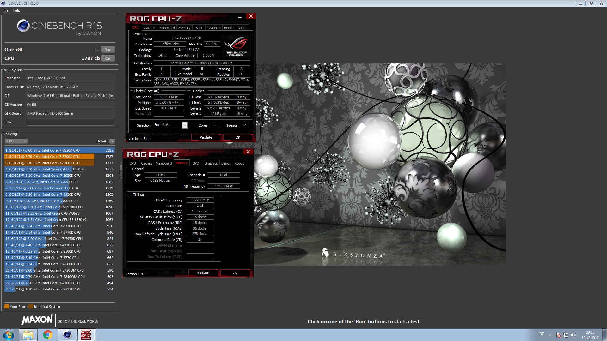This screenshot has width=607, height=341.
Task: Switch to Caches tab in upper CPU-Z
Action: 149,28
